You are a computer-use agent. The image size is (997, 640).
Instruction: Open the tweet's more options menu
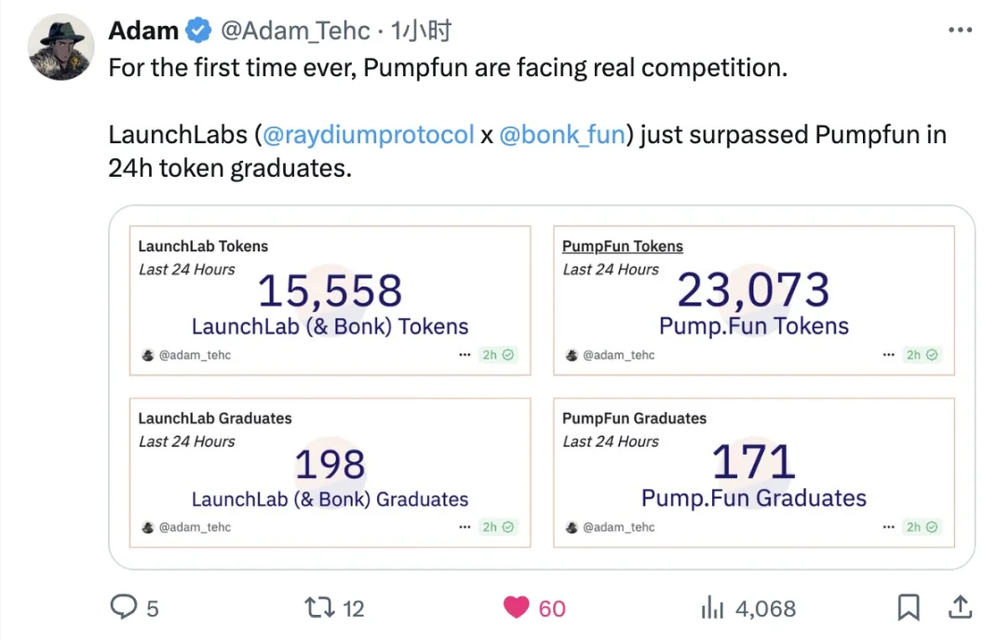[x=960, y=29]
